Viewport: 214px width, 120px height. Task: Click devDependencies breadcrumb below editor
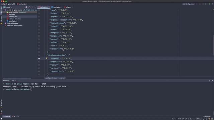click(x=51, y=78)
